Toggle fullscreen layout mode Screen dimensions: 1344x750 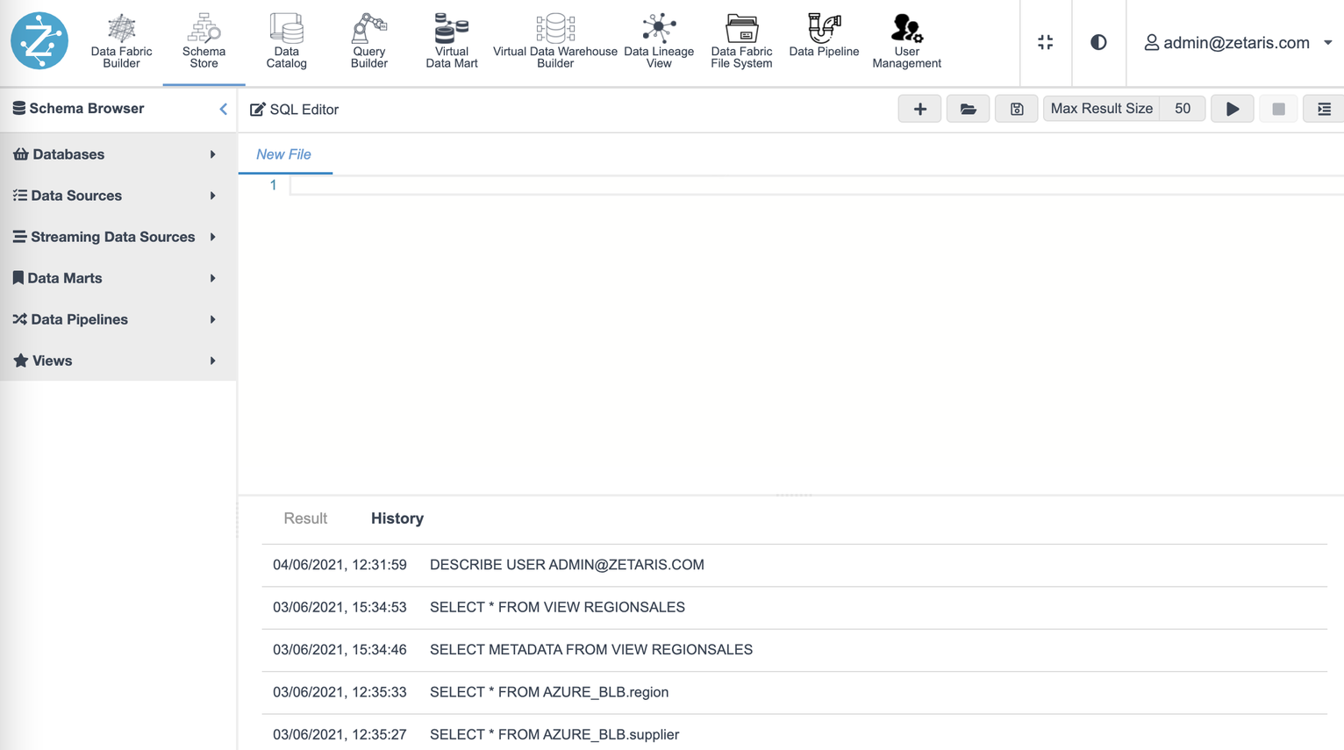1045,41
